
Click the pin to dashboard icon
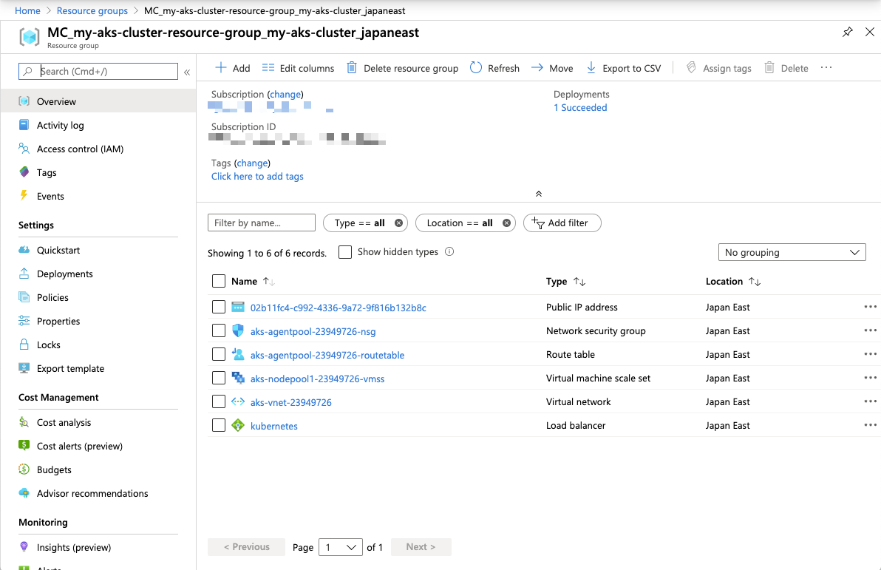(x=847, y=32)
